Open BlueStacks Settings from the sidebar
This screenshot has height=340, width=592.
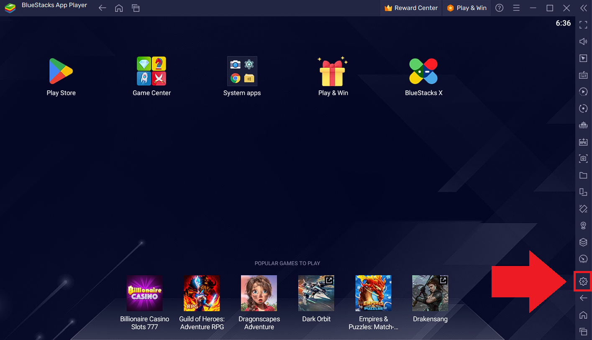(583, 281)
